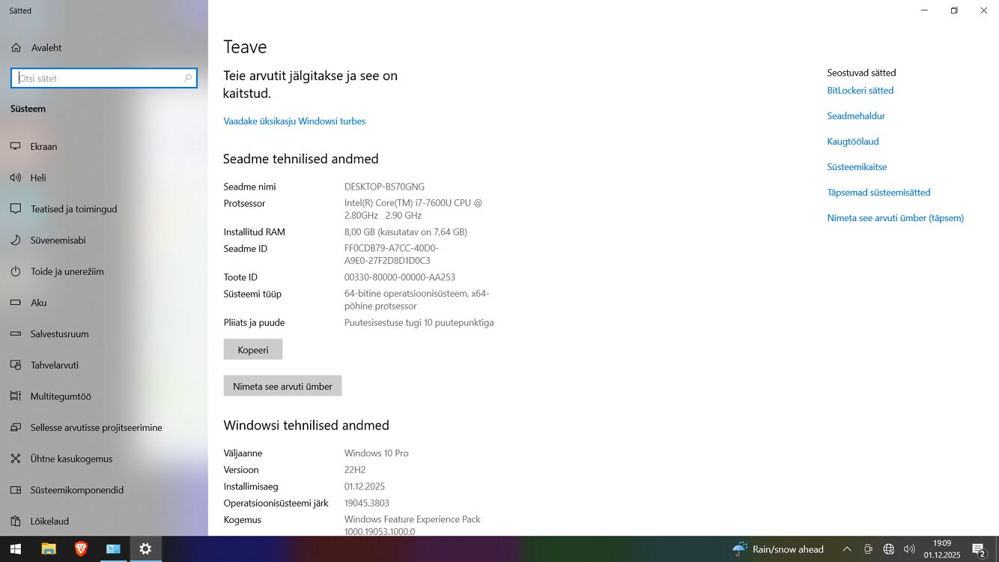The image size is (999, 562).
Task: Click the Avaleht home icon
Action: [x=16, y=48]
